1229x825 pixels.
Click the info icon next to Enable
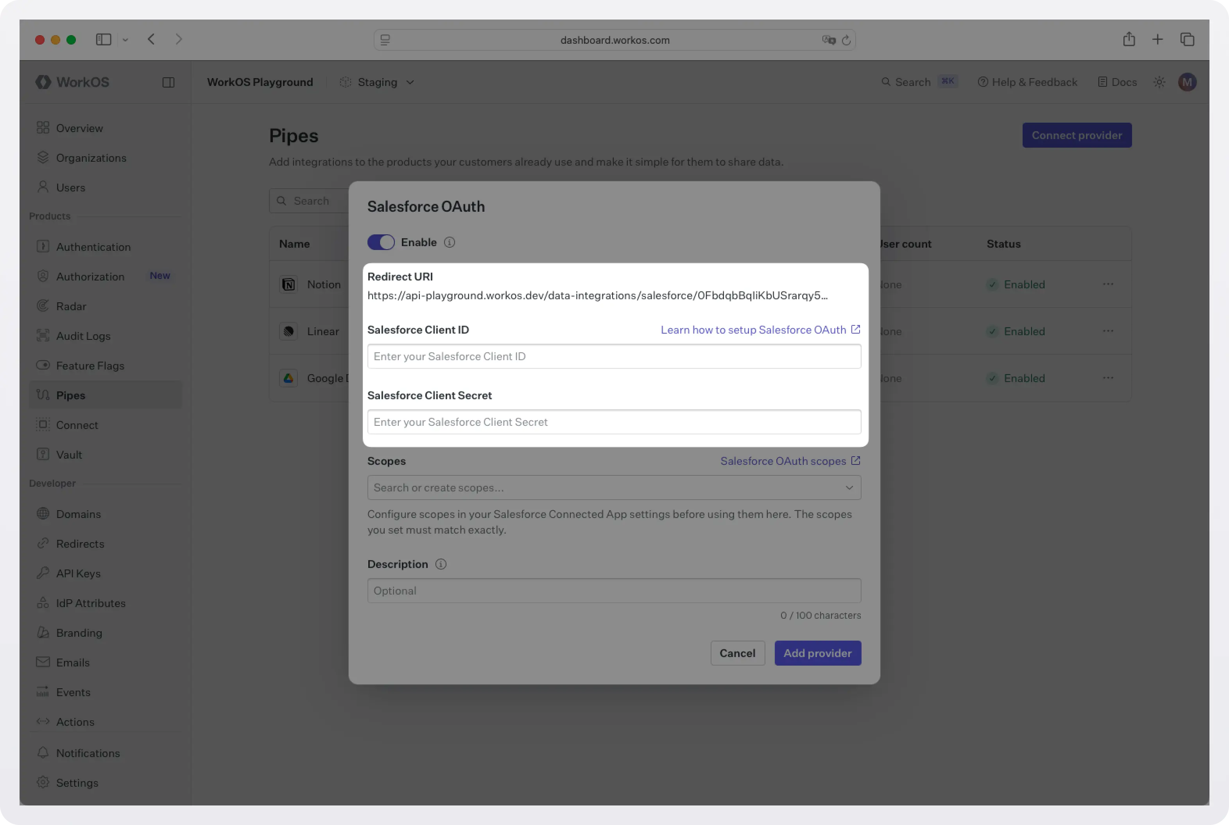(450, 242)
